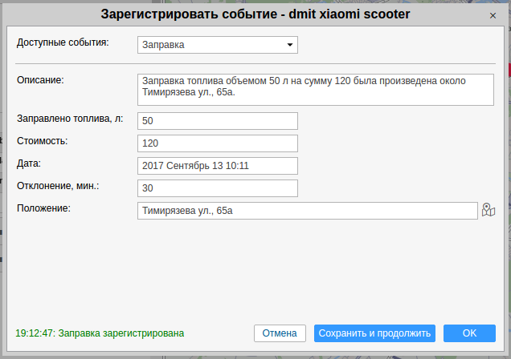Focus the fuel volume field containing 50

click(x=218, y=121)
